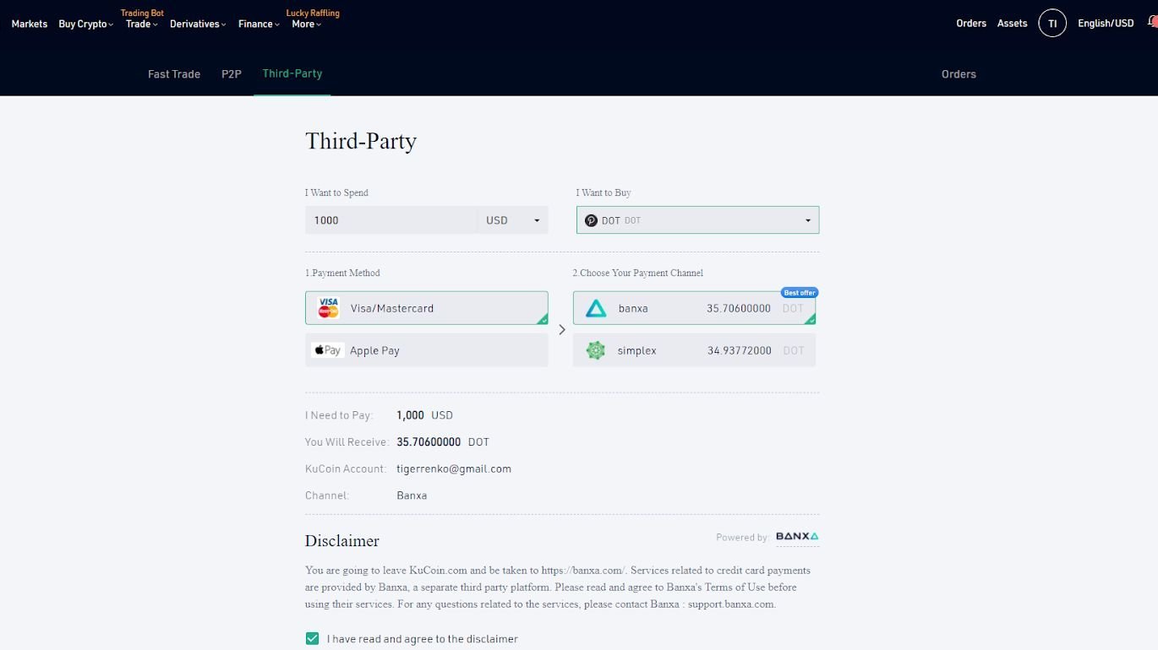Screen dimensions: 1158x650
Task: Open the notification bell icon
Action: pos(1153,23)
